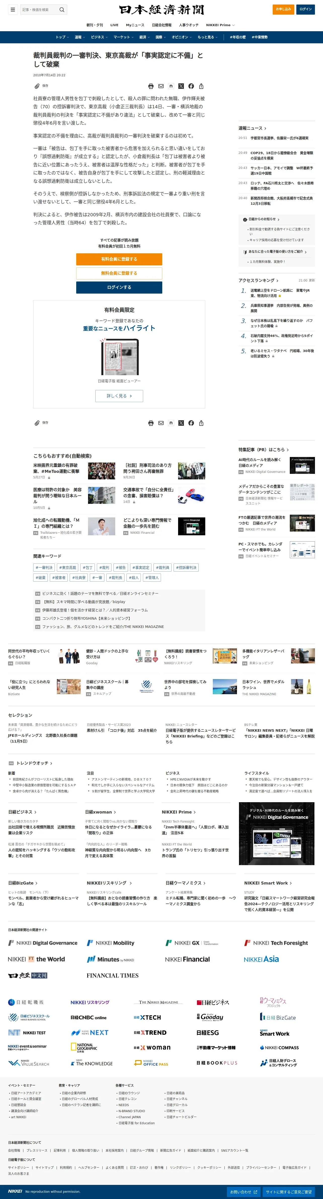This screenshot has width=323, height=1199.
Task: Click 詳しく見る button
Action: (119, 396)
